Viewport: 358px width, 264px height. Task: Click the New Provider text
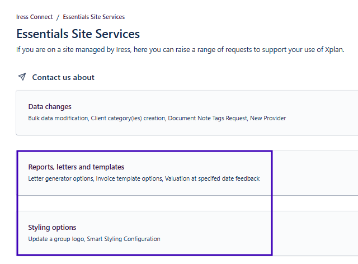pos(268,118)
